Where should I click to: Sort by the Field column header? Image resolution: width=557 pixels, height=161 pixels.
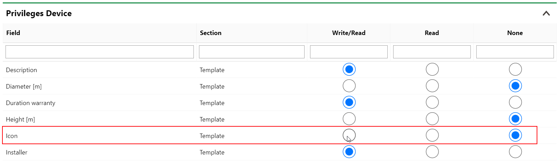[13, 33]
